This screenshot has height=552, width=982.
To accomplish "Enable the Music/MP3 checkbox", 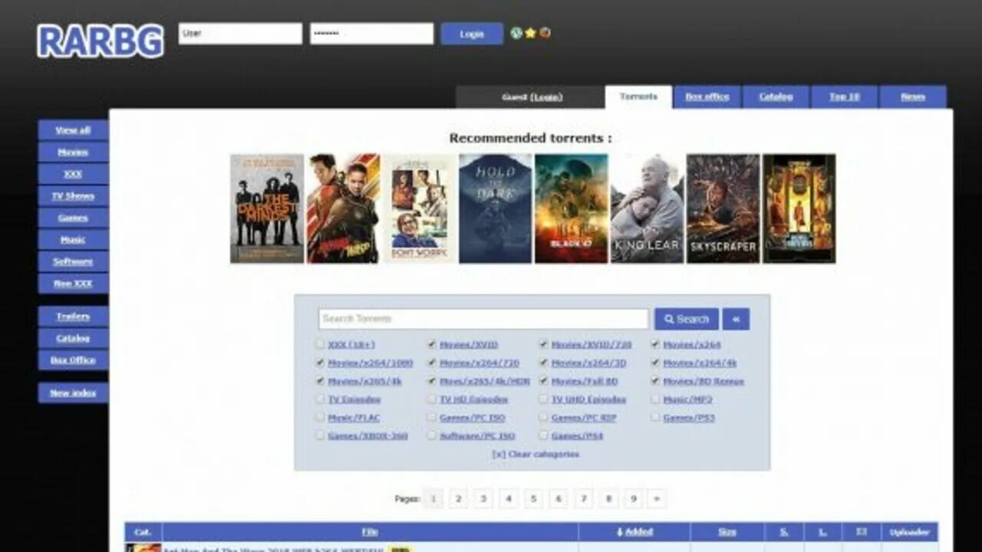I will click(655, 399).
